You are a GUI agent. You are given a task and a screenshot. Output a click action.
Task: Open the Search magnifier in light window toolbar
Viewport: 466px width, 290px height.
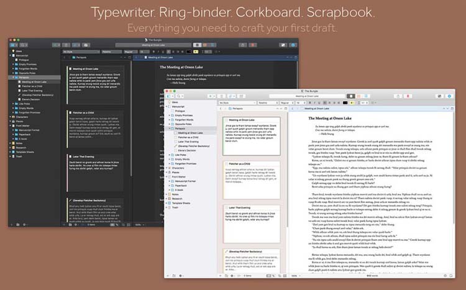point(180,96)
